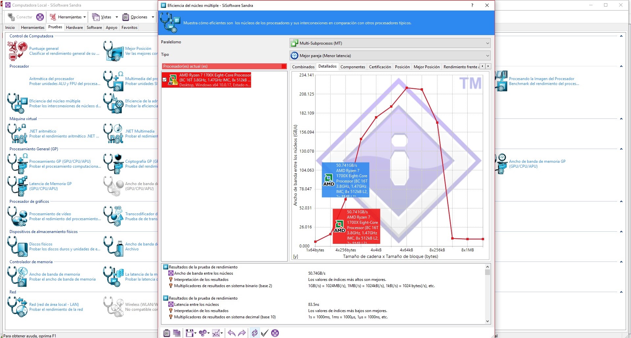This screenshot has height=338, width=631.
Task: Open the Procesamiento de video icon
Action: tap(17, 216)
